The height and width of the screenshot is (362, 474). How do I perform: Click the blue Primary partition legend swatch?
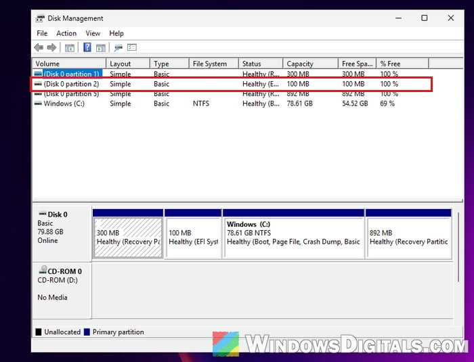pos(87,332)
